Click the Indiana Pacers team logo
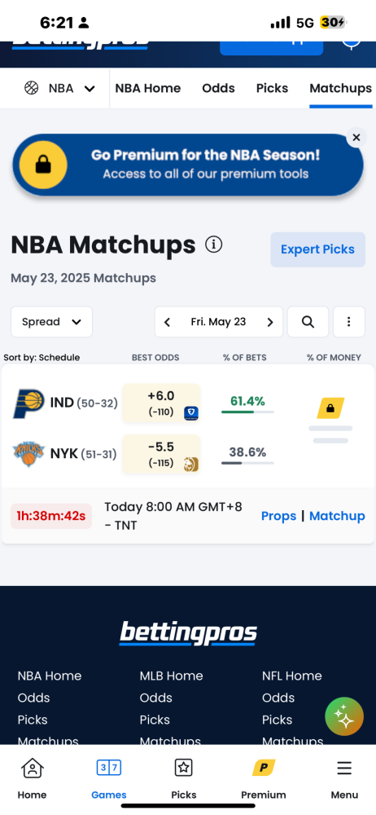 28,403
